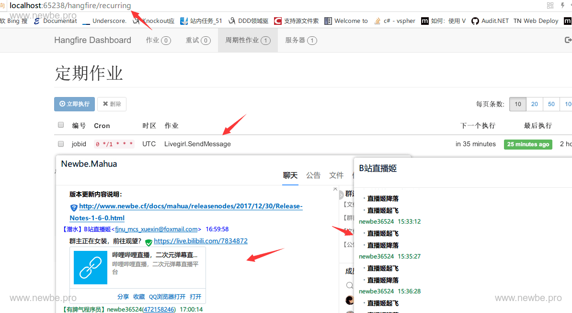Open the 作业 tab in Hangfire
This screenshot has width=572, height=313.
[x=158, y=40]
